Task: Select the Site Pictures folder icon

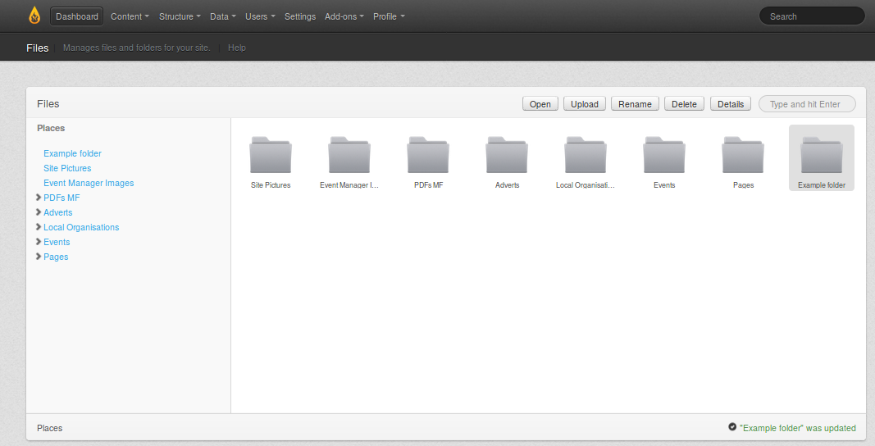Action: coord(271,155)
